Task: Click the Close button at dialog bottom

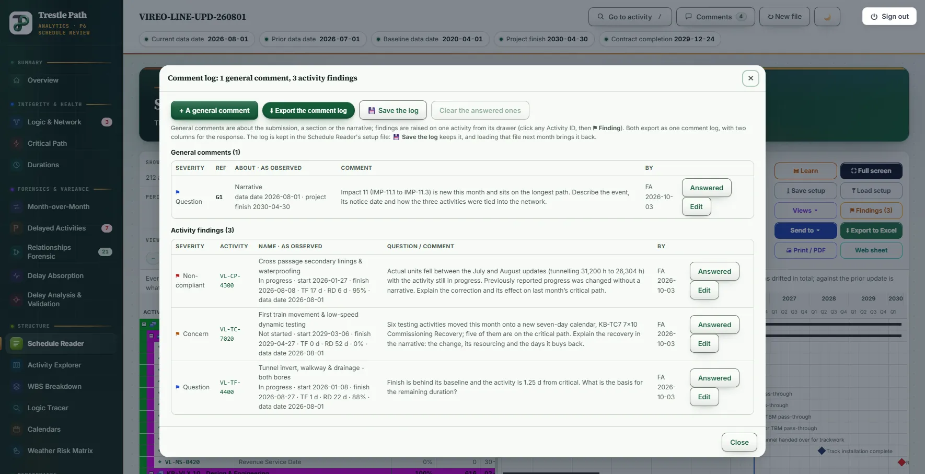Action: coord(739,443)
